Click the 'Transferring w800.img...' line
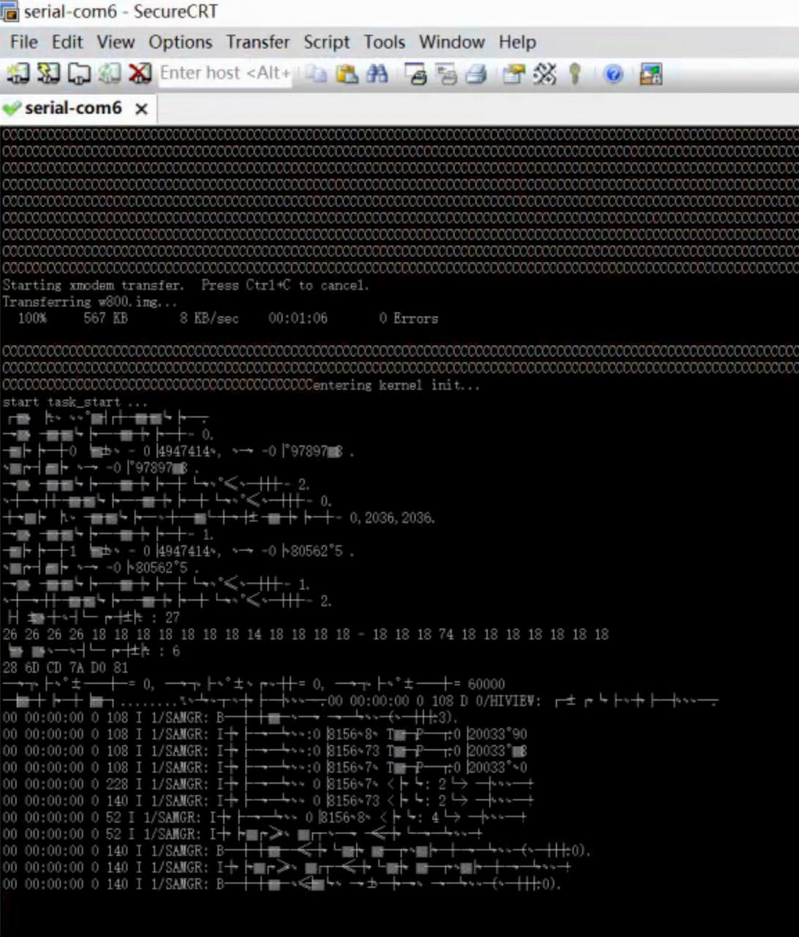The width and height of the screenshot is (799, 937). 89,302
